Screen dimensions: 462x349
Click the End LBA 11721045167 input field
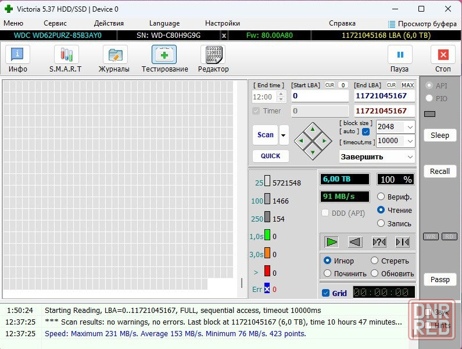[385, 96]
